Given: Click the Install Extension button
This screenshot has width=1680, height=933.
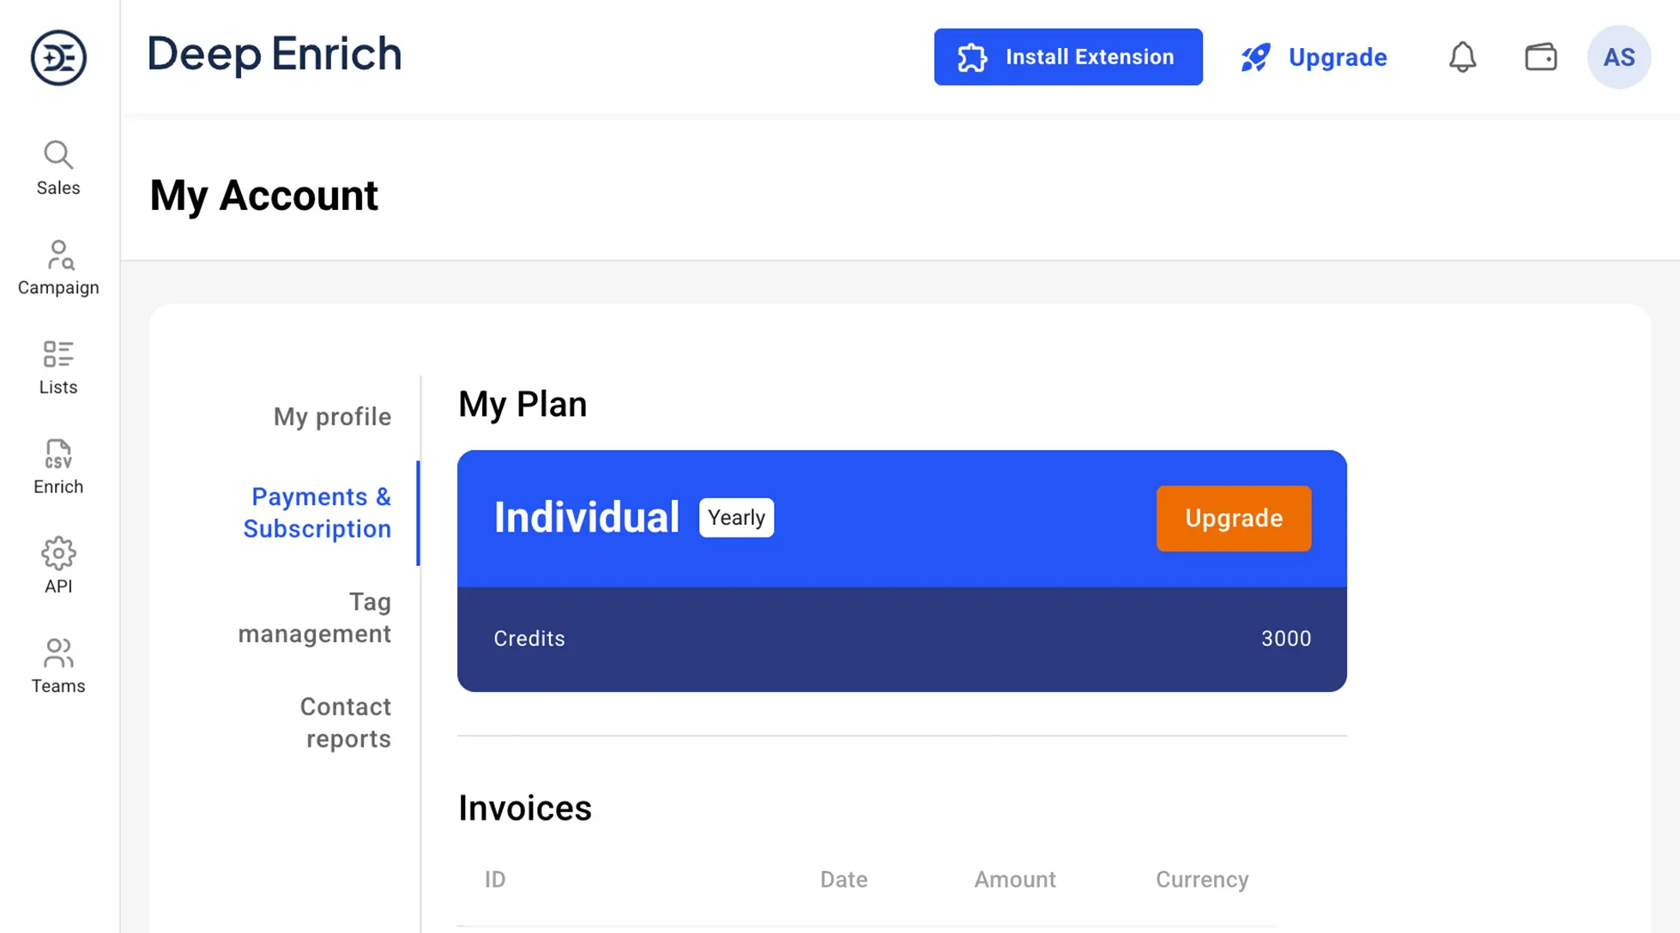Looking at the screenshot, I should [1068, 57].
